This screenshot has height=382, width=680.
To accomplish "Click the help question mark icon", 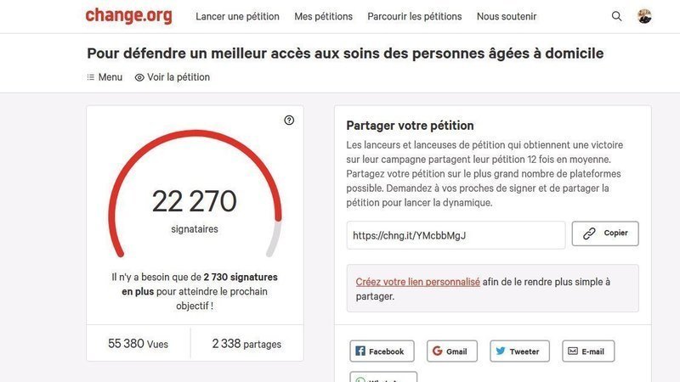I will 289,121.
